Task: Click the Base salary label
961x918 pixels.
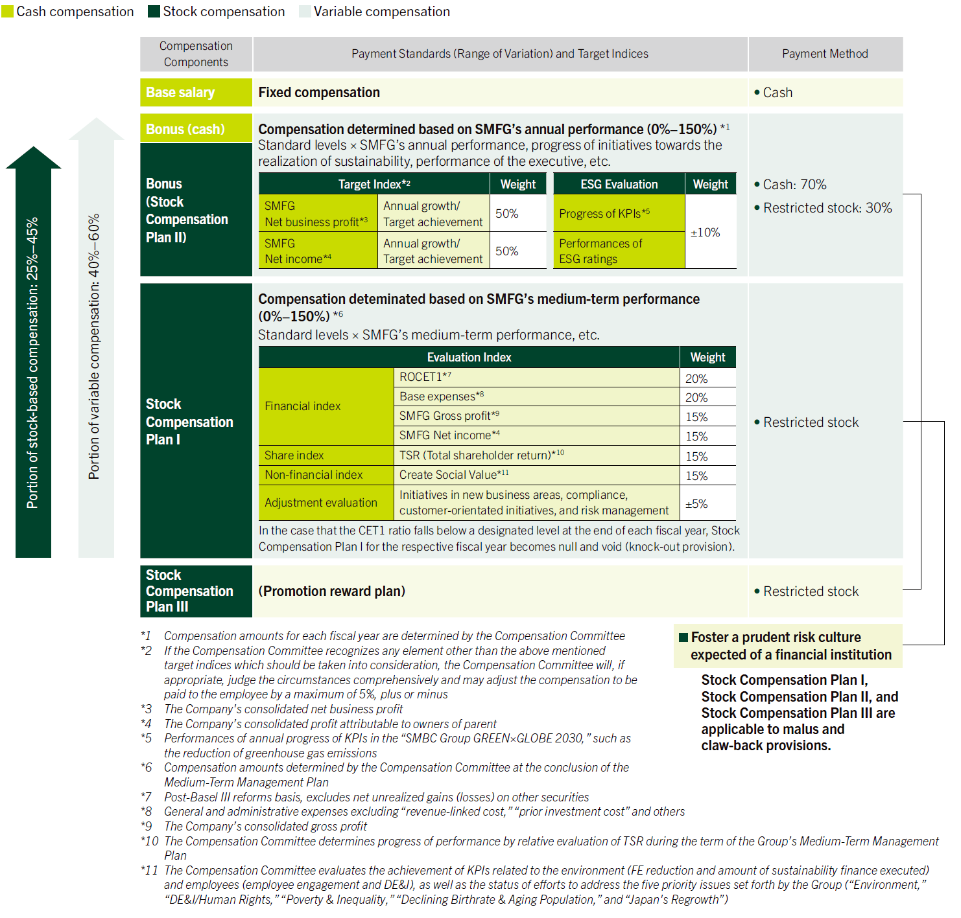Action: click(x=196, y=93)
